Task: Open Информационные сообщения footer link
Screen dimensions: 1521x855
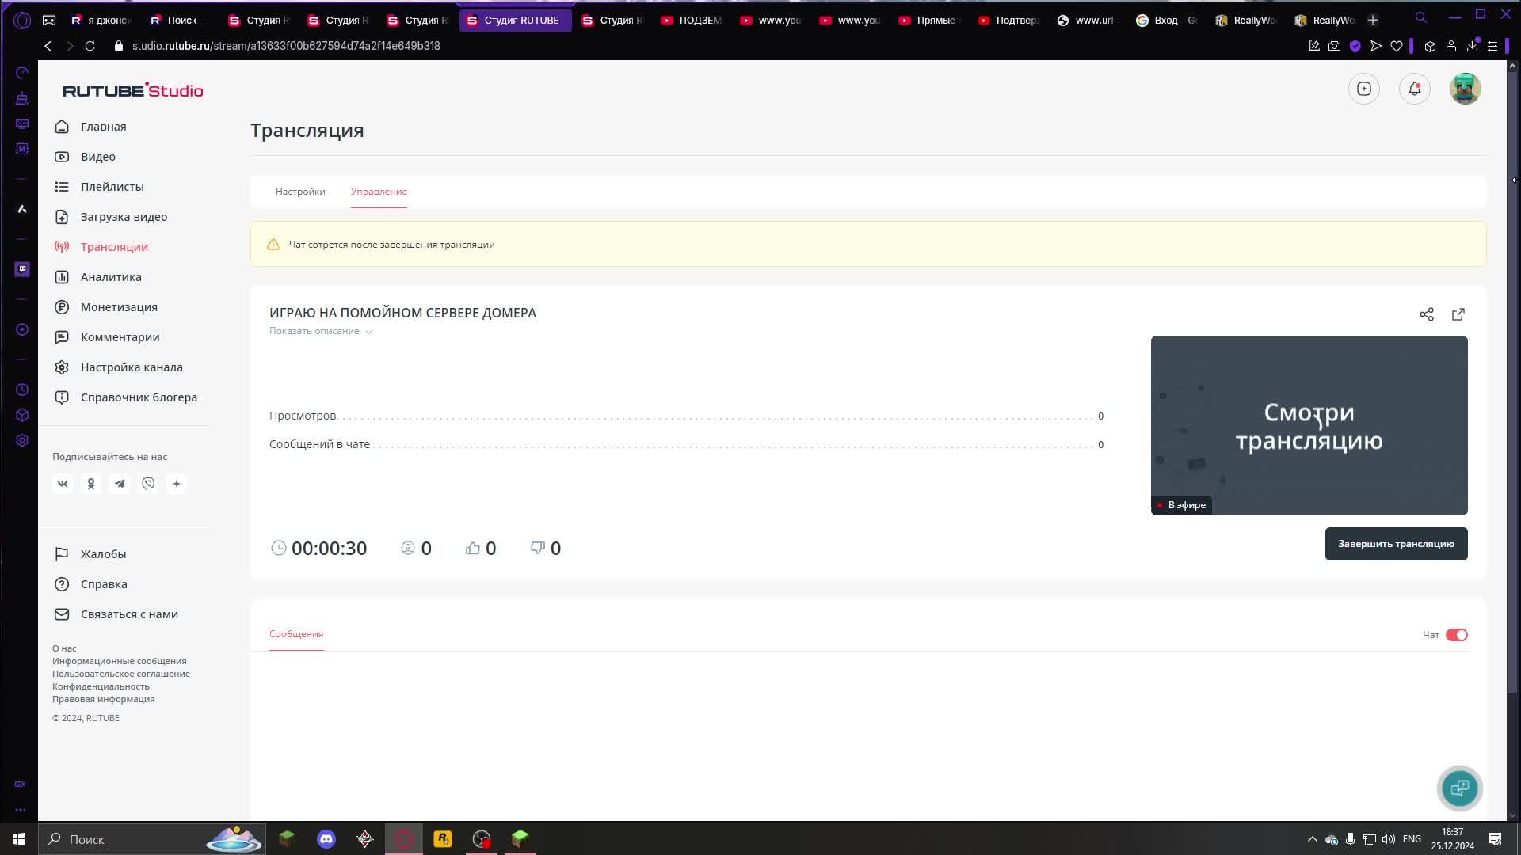Action: coord(120,661)
